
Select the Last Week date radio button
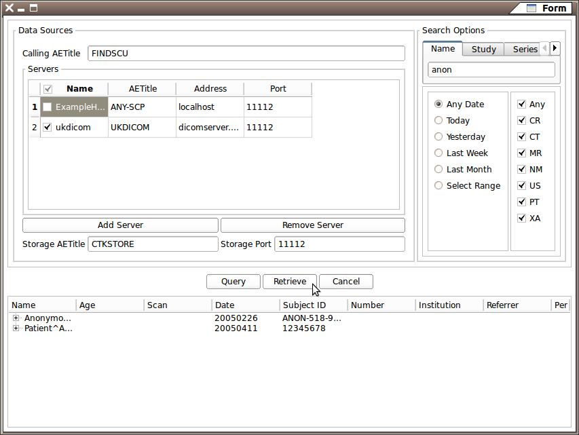[438, 153]
